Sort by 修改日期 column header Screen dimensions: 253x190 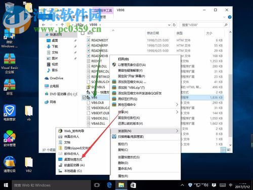[x=153, y=33]
